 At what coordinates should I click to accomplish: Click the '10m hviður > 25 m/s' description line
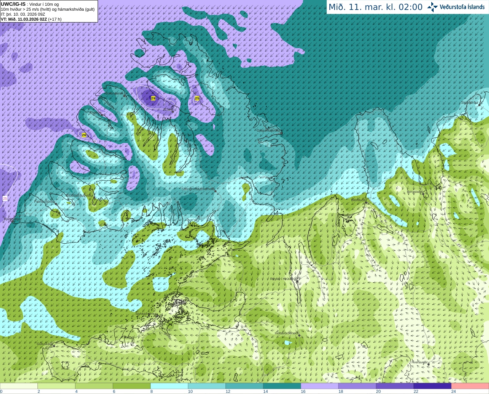(48, 9)
